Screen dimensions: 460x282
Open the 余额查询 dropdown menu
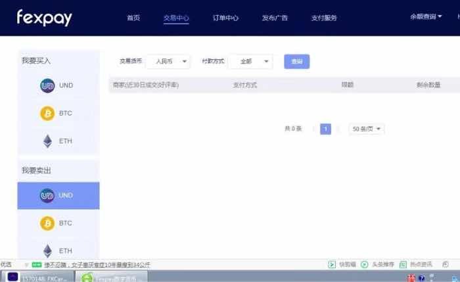tap(426, 16)
